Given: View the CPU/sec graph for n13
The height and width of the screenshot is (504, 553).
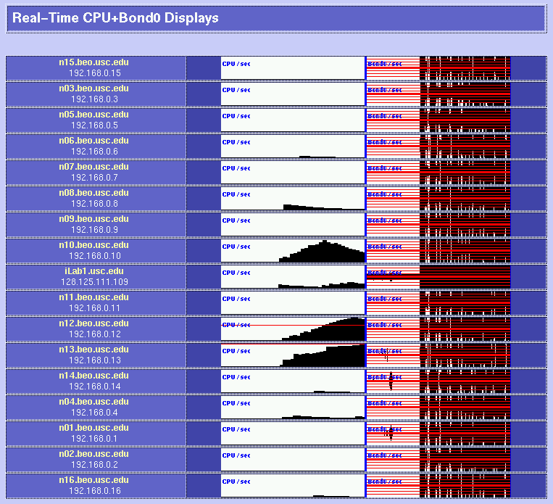Looking at the screenshot, I should coord(293,355).
